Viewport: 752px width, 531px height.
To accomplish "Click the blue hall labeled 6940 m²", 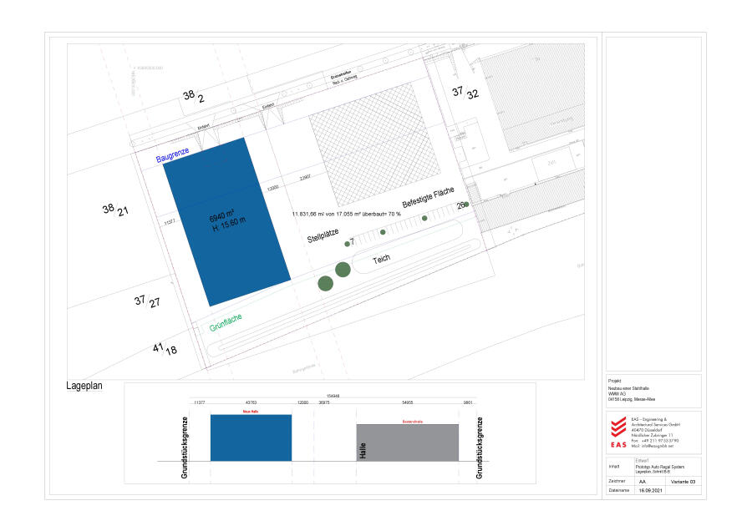I will 226,221.
